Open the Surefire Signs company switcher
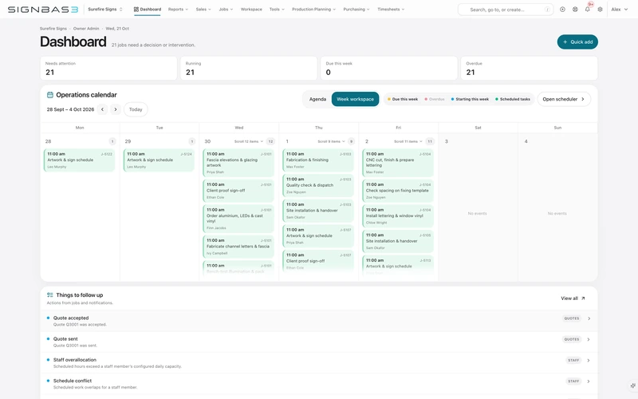The width and height of the screenshot is (638, 399). [105, 10]
